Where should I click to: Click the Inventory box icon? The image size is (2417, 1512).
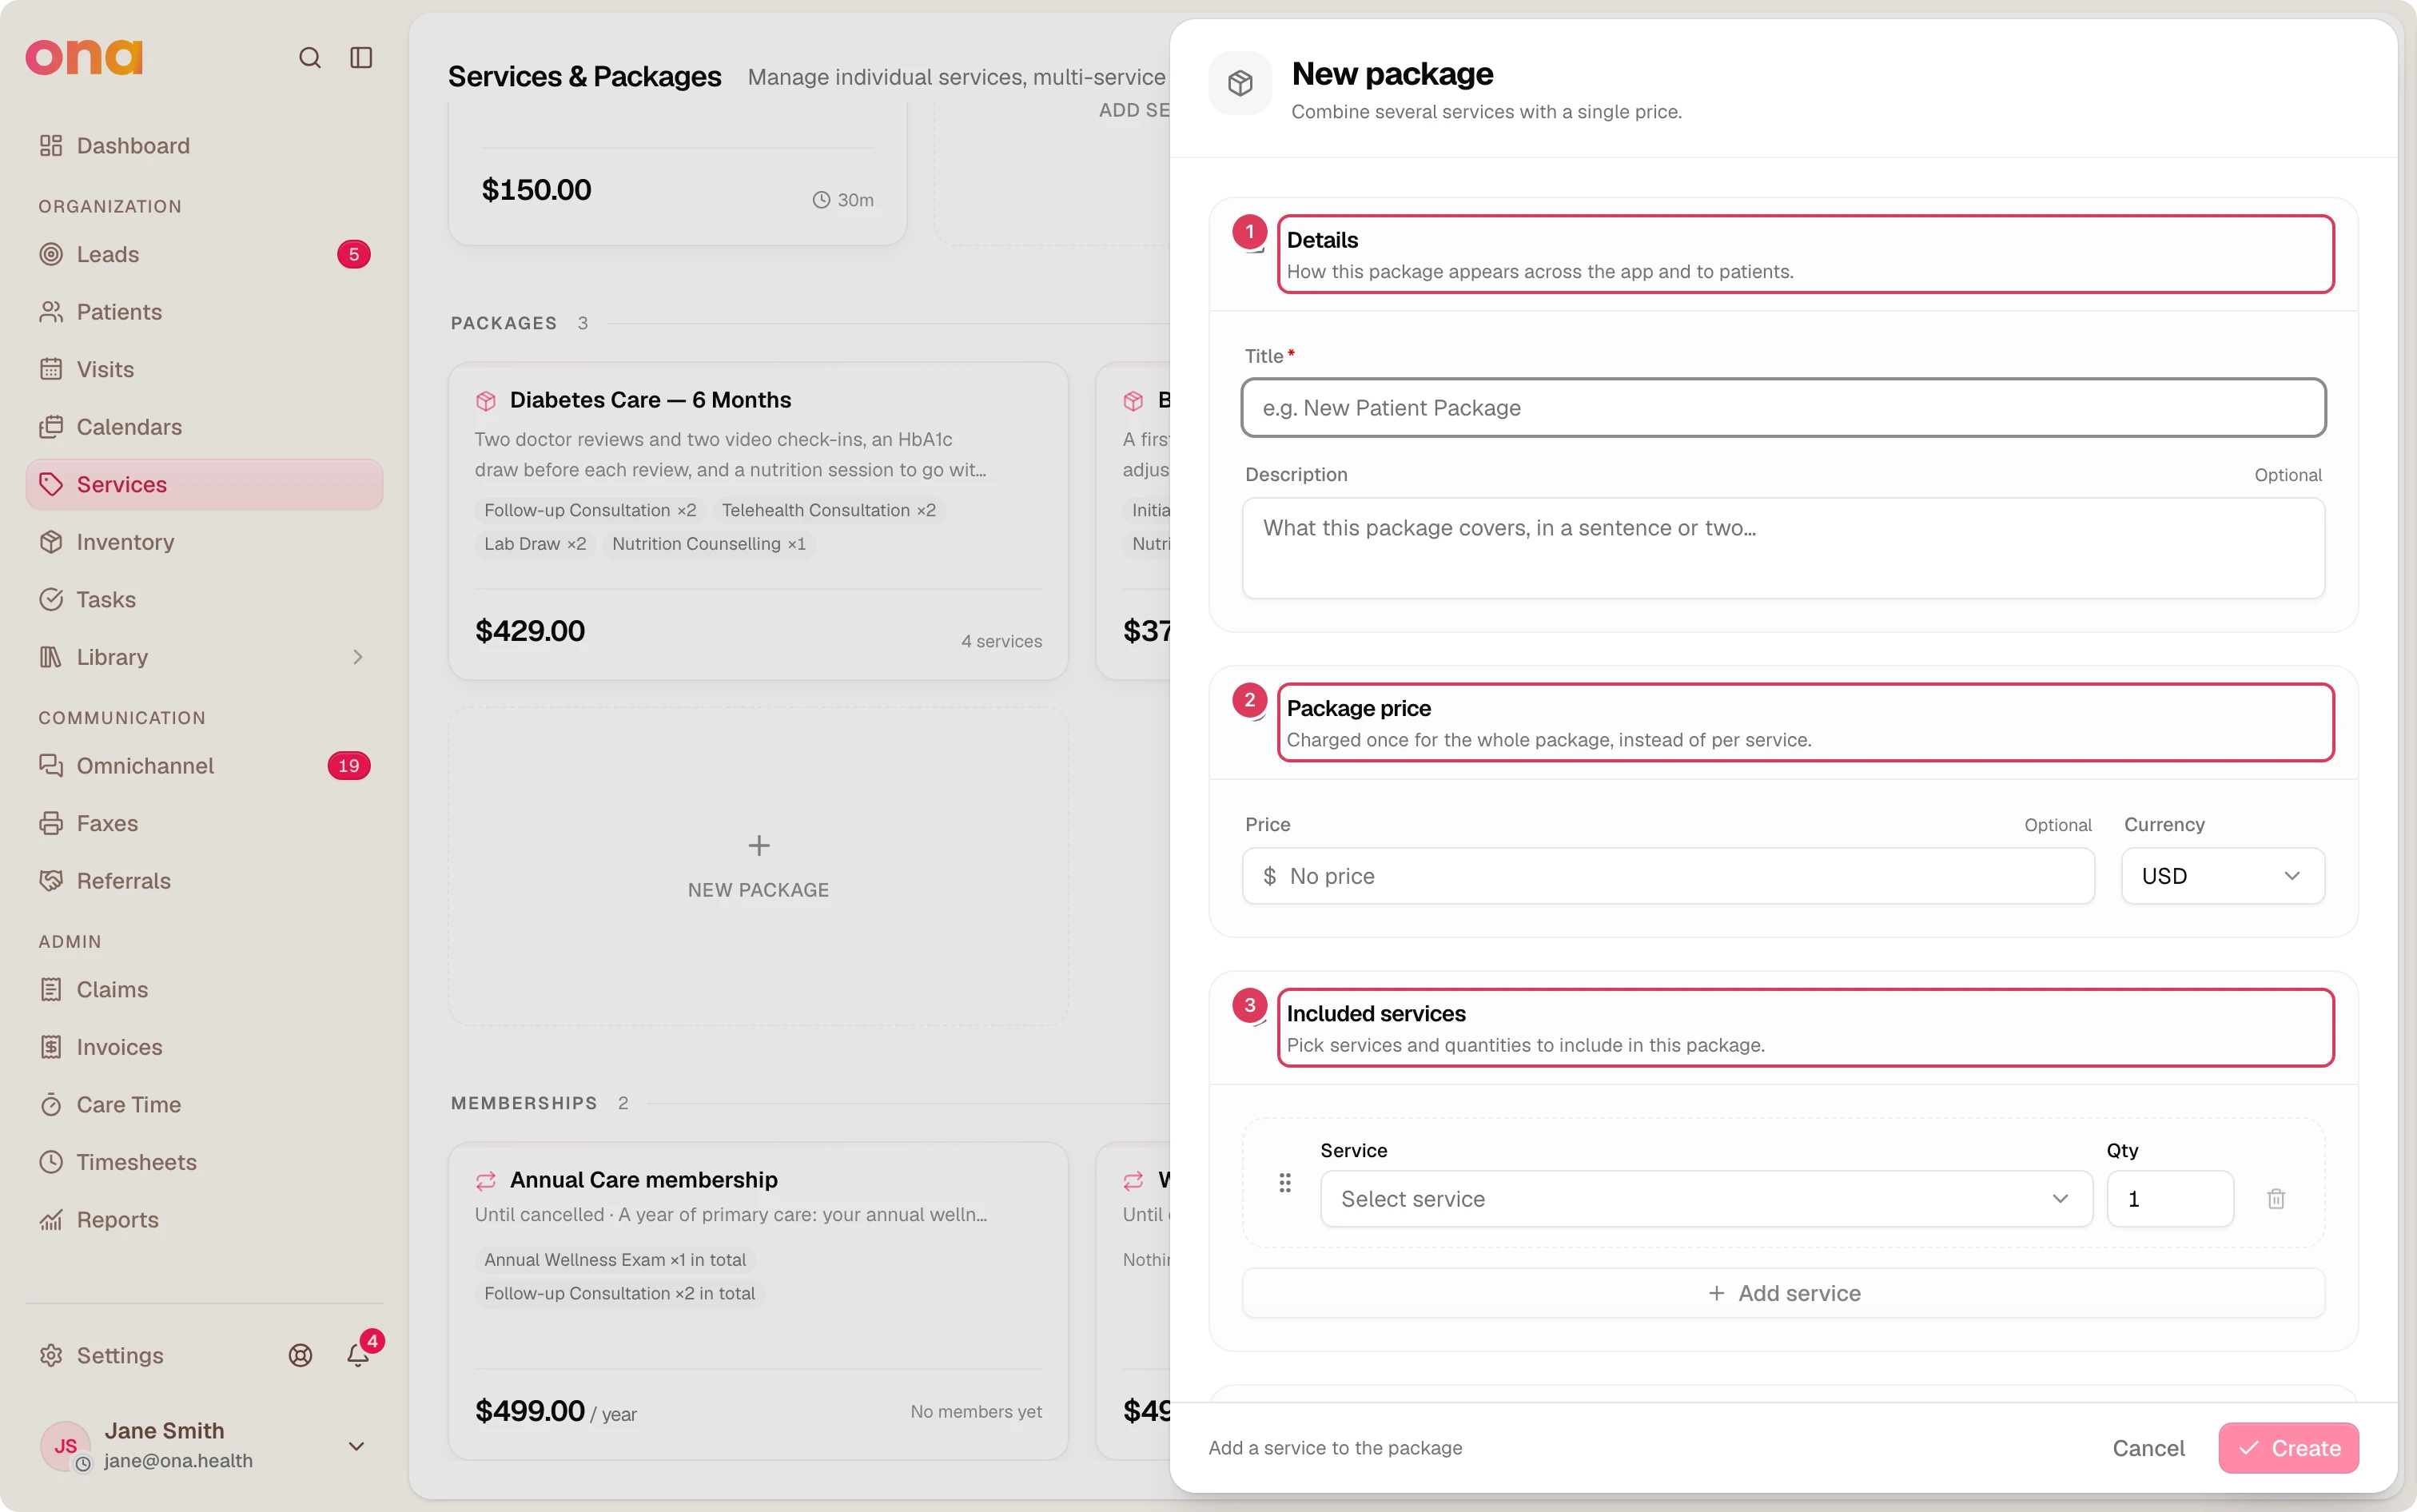[51, 542]
